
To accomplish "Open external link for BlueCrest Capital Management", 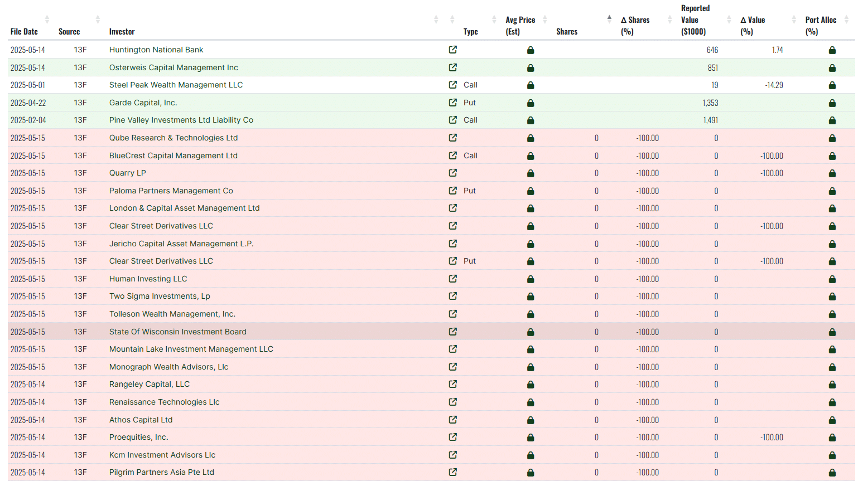I will tap(453, 156).
